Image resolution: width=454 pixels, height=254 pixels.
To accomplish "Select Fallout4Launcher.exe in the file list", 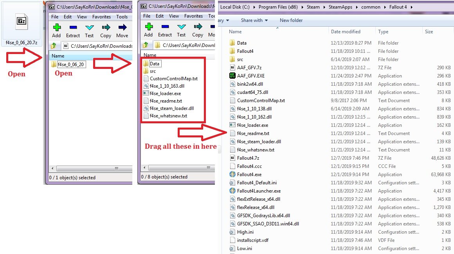I will [259, 191].
